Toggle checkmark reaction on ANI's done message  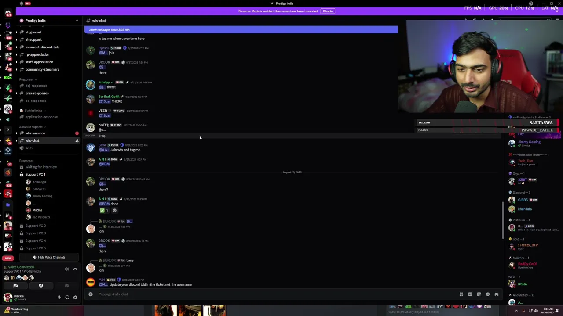pos(104,211)
